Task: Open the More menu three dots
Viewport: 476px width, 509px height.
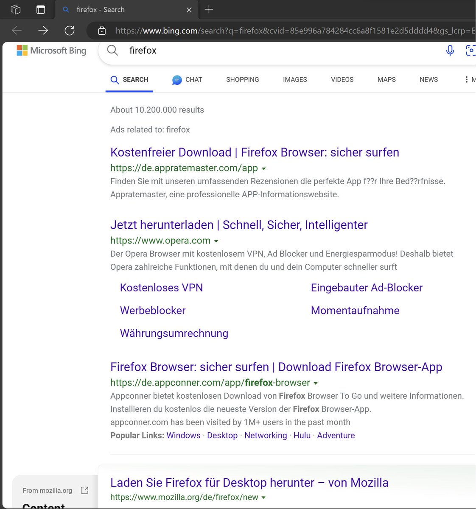Action: coord(467,79)
